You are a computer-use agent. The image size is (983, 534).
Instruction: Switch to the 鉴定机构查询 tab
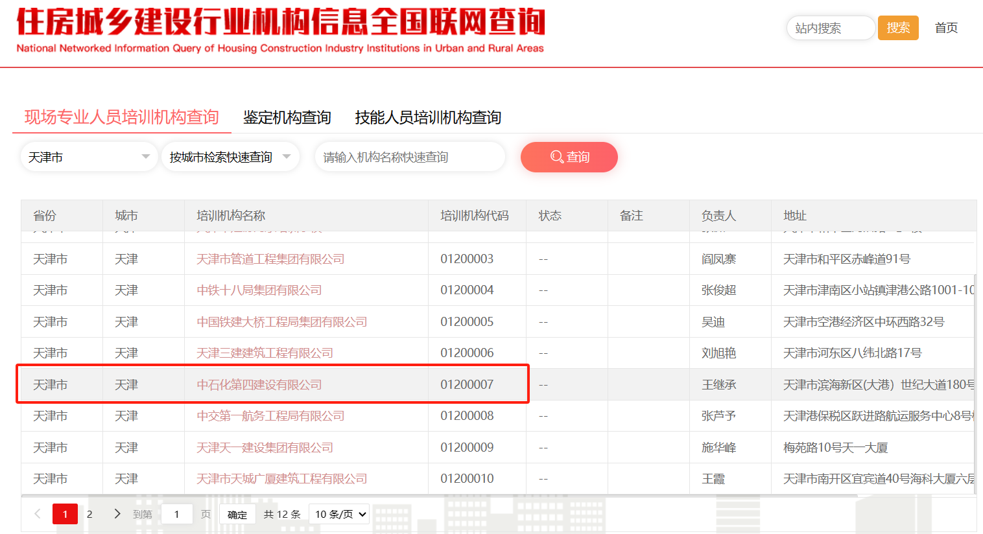287,117
